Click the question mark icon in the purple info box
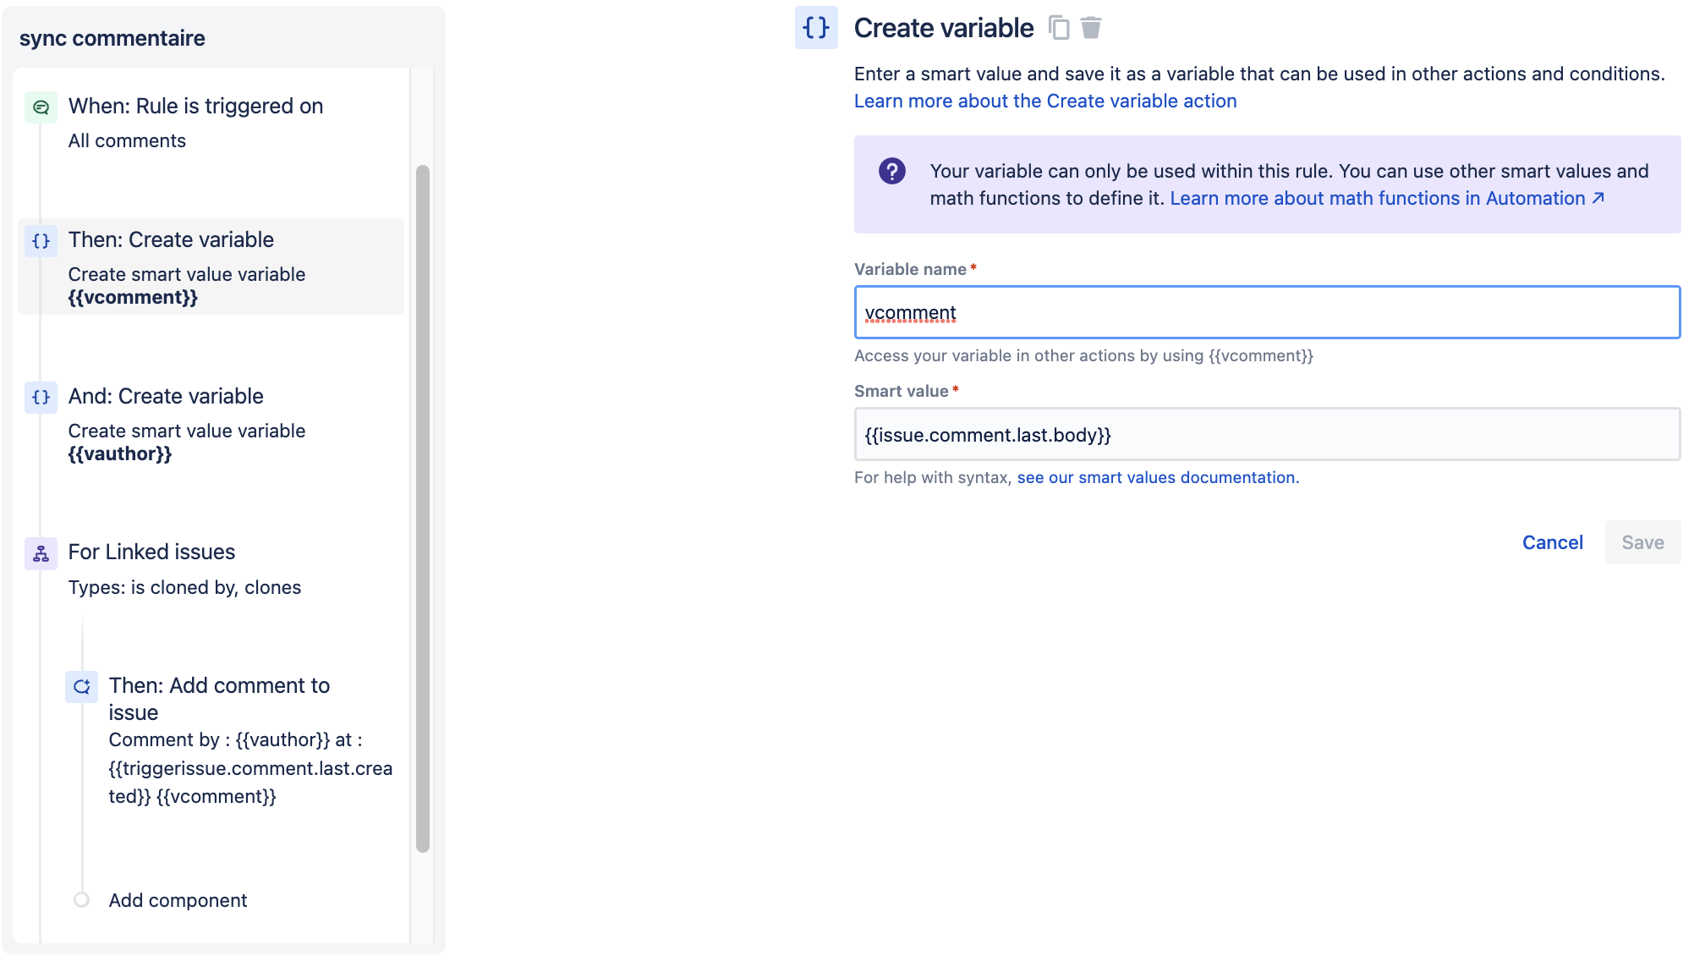1705x978 pixels. click(x=892, y=173)
